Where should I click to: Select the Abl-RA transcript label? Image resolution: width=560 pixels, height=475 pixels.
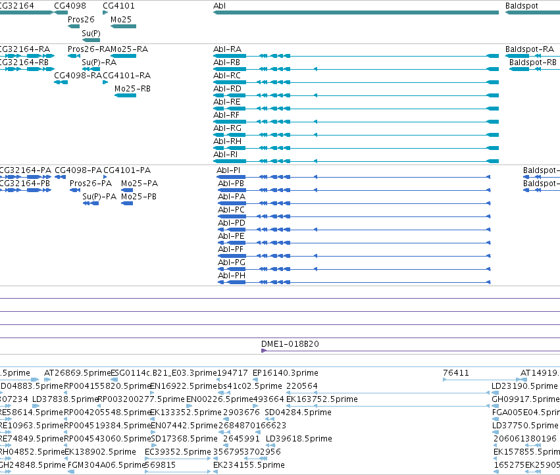(227, 49)
